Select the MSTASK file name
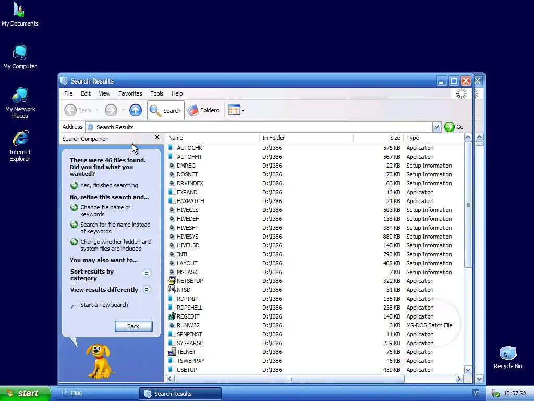Viewport: 534px width, 401px height. click(x=187, y=272)
